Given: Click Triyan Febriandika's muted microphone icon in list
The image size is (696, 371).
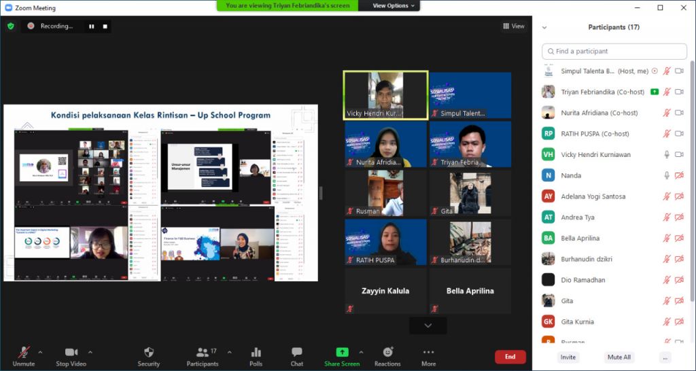Looking at the screenshot, I should tap(667, 92).
